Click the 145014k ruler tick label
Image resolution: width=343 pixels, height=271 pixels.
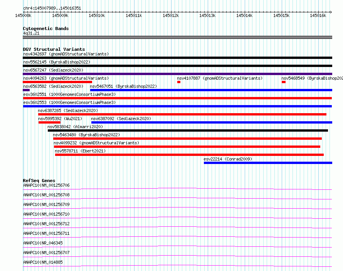[244, 15]
